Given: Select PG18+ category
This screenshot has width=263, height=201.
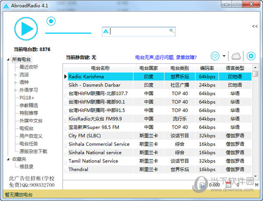Looking at the screenshot, I should 27,98.
